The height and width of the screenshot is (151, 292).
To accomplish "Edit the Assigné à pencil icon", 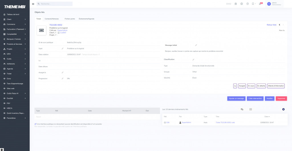I will 62,73.
